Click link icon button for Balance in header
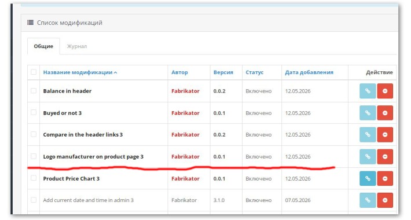The image size is (411, 220). [368, 91]
